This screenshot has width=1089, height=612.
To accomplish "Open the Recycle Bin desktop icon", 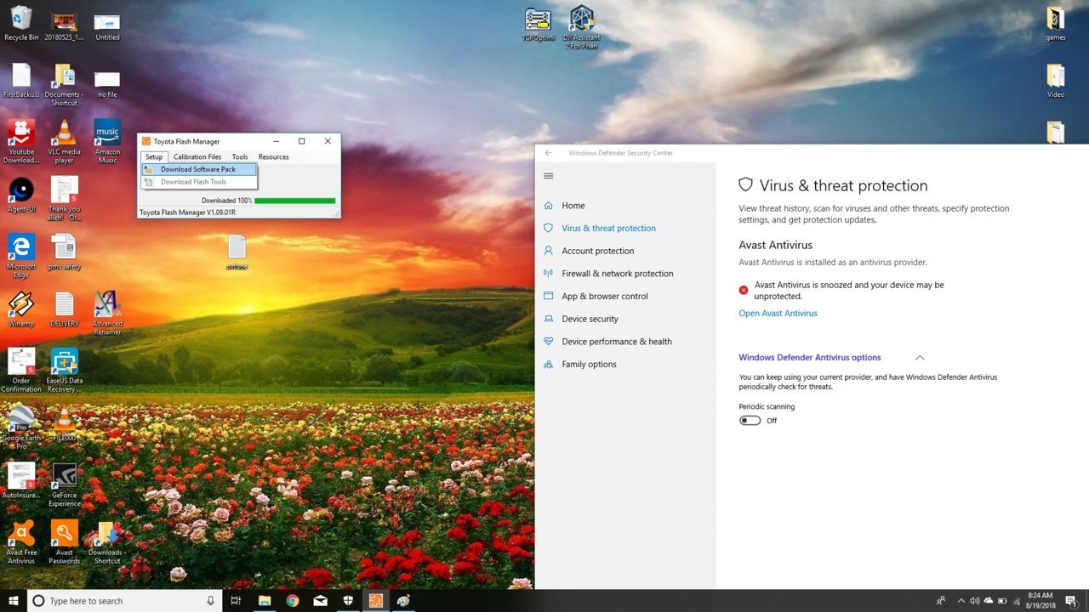I will pos(21,23).
